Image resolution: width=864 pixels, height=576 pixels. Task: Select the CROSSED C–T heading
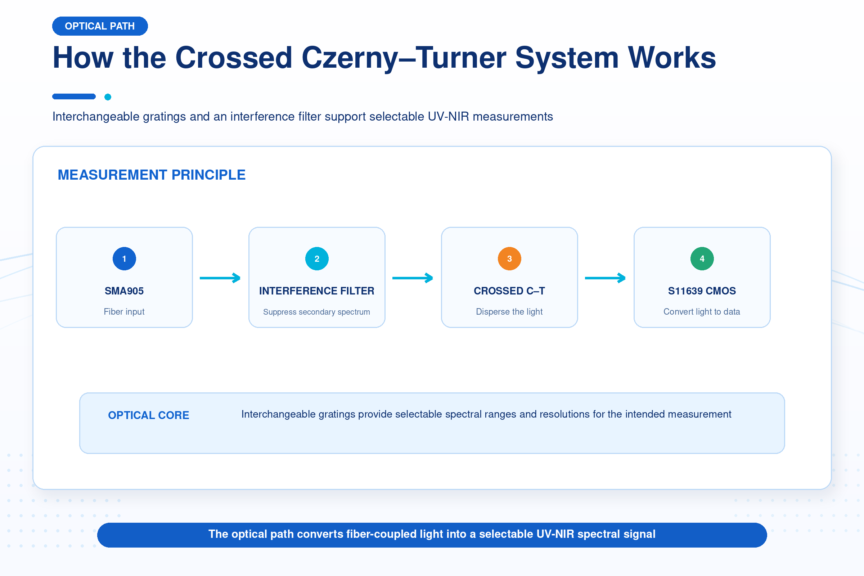pos(509,291)
